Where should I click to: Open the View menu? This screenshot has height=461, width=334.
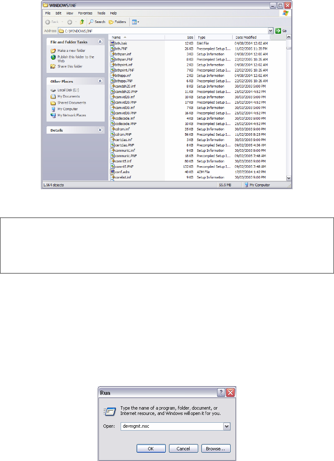69,13
